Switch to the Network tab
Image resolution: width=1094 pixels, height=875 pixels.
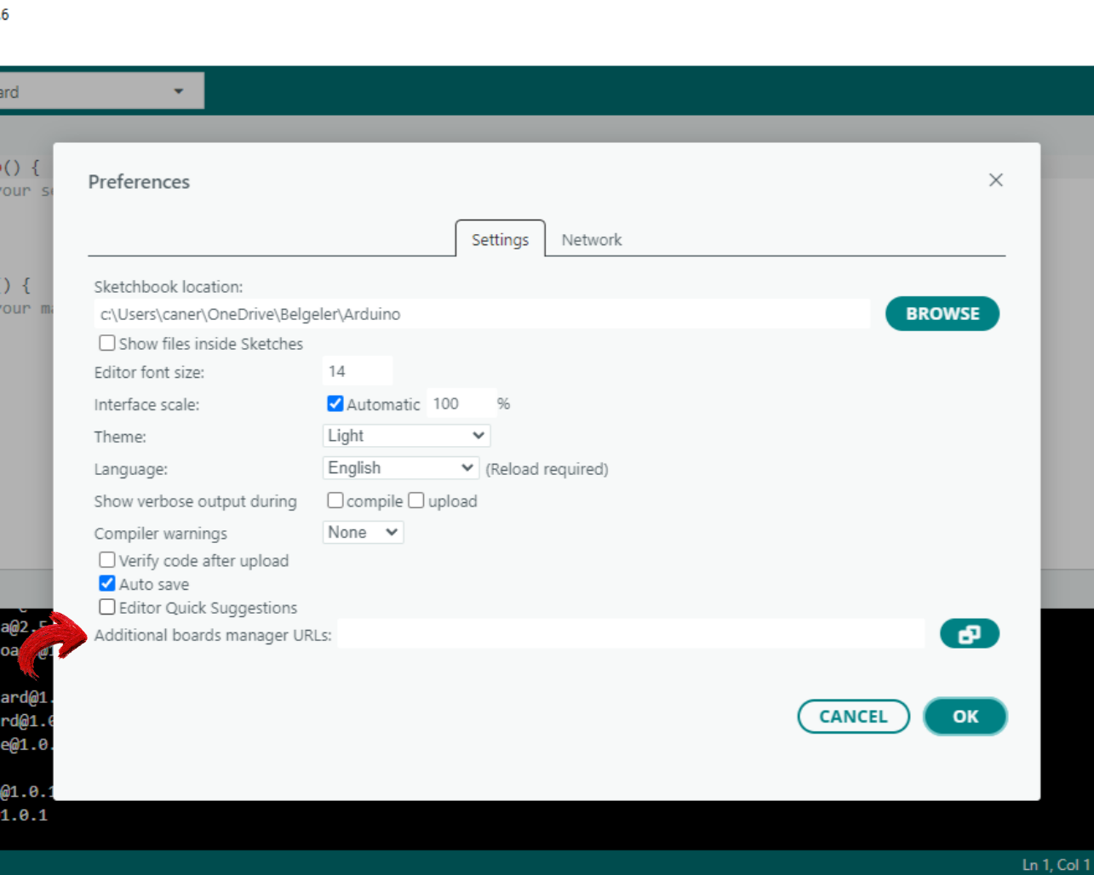591,240
